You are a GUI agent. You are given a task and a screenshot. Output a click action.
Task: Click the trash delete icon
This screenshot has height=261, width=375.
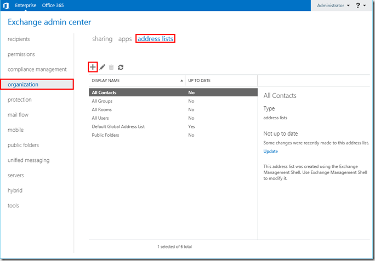[111, 67]
